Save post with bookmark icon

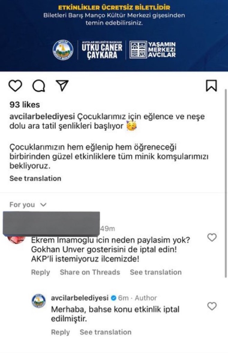tap(211, 86)
